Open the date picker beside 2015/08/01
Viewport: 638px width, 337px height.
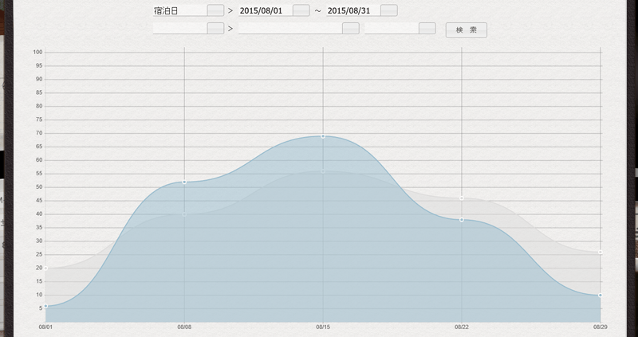click(301, 10)
